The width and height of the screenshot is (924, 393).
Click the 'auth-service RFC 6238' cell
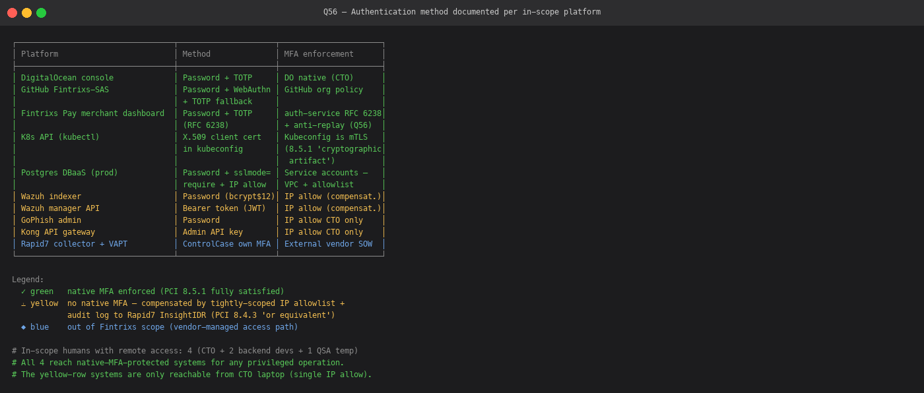(x=333, y=113)
